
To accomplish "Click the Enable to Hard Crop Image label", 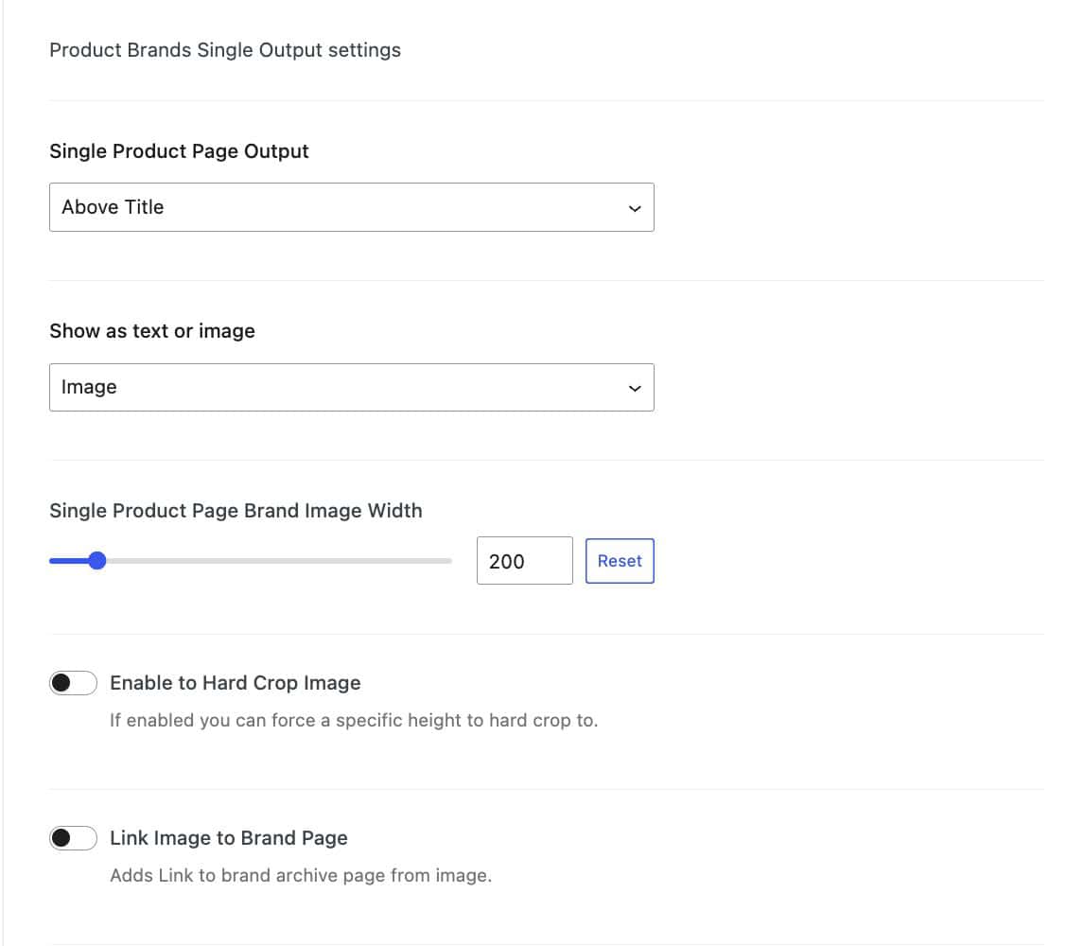I will [236, 682].
